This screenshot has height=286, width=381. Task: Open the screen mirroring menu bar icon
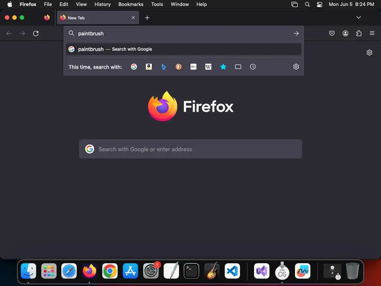[295, 4]
